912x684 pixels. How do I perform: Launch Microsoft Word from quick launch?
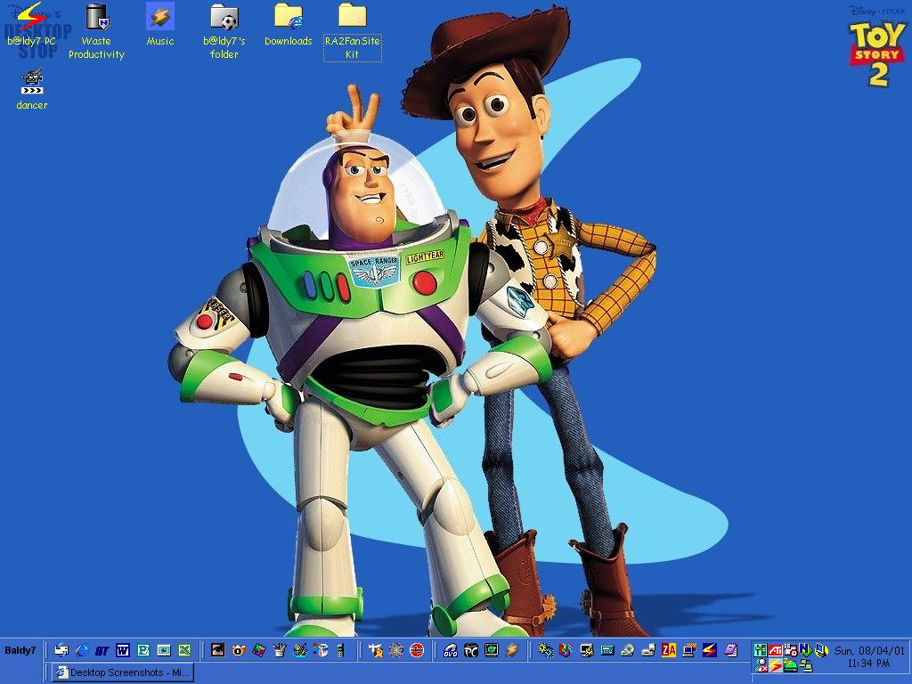coord(123,650)
